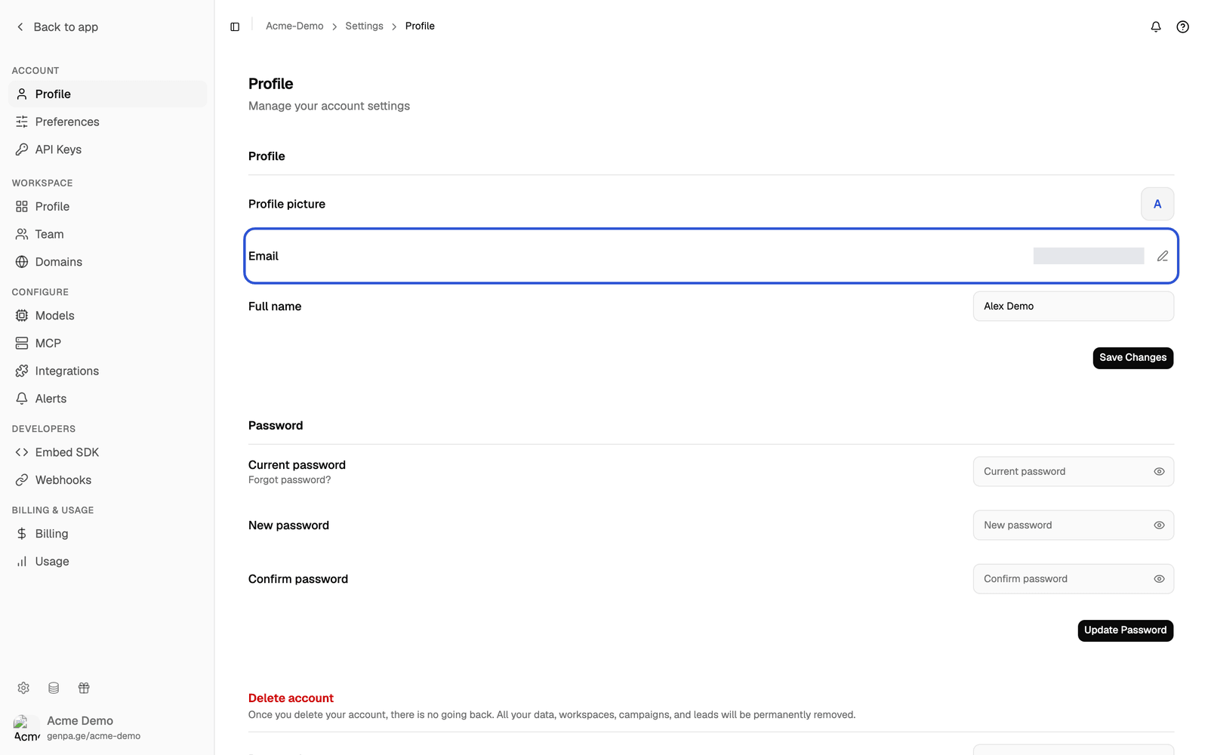Screen dimensions: 1208x755
Task: Navigate to Acme-Demo in the breadcrumb
Action: (294, 26)
